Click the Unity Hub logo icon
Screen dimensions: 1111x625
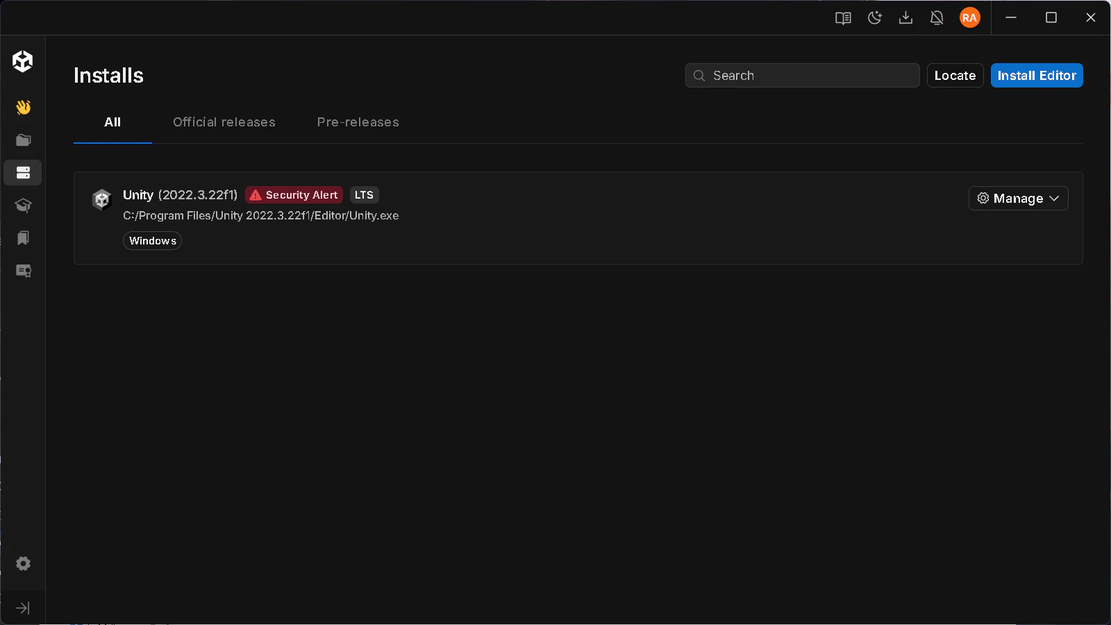coord(23,61)
